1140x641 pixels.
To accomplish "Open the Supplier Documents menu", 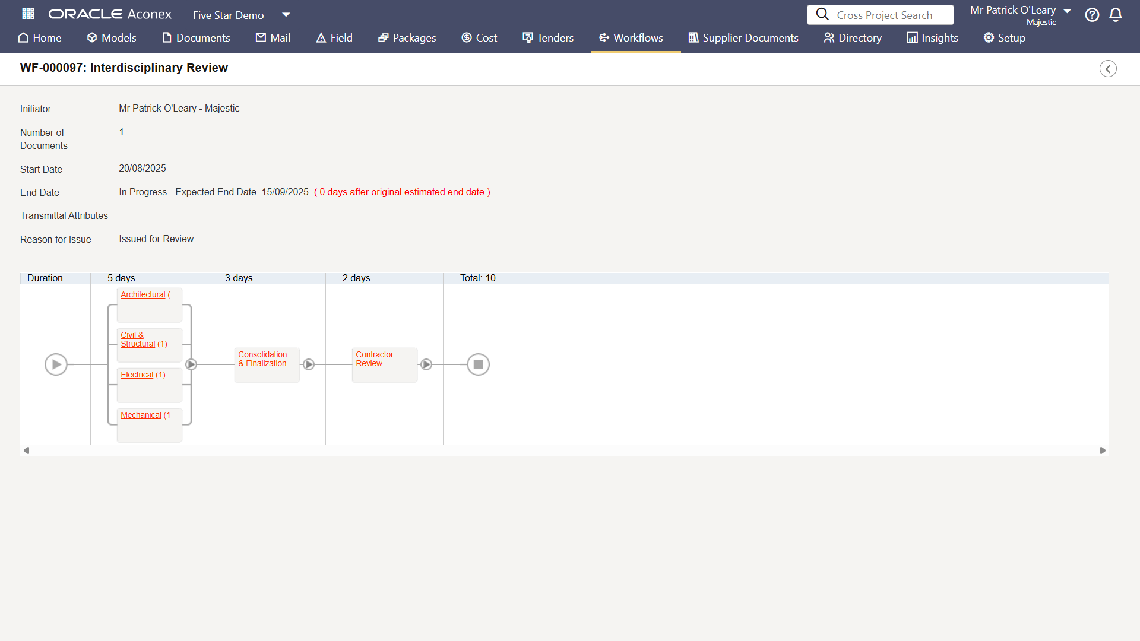I will pos(743,38).
